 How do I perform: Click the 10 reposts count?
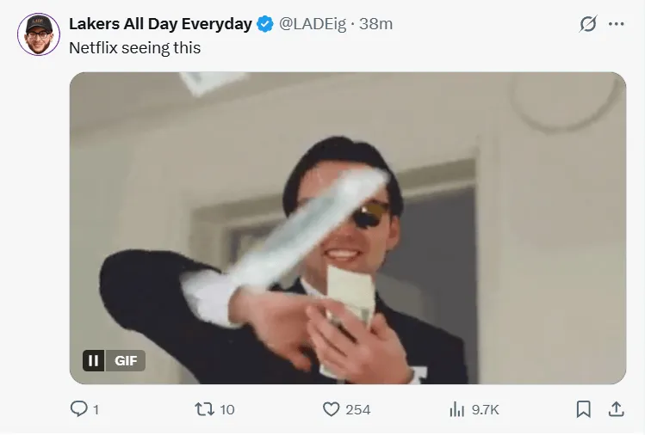click(227, 410)
